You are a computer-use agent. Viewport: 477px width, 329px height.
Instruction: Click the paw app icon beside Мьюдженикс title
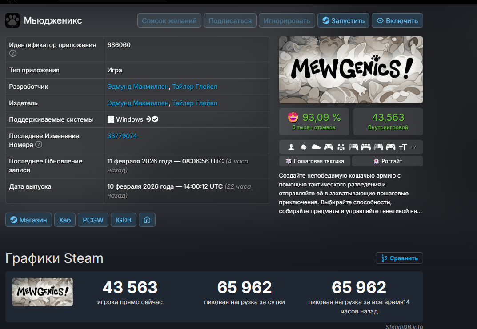12,21
